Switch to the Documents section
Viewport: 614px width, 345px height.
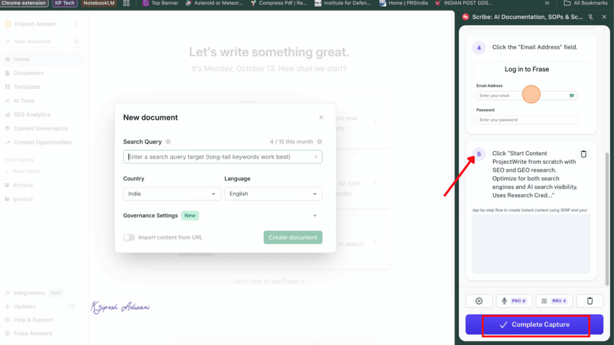click(28, 73)
